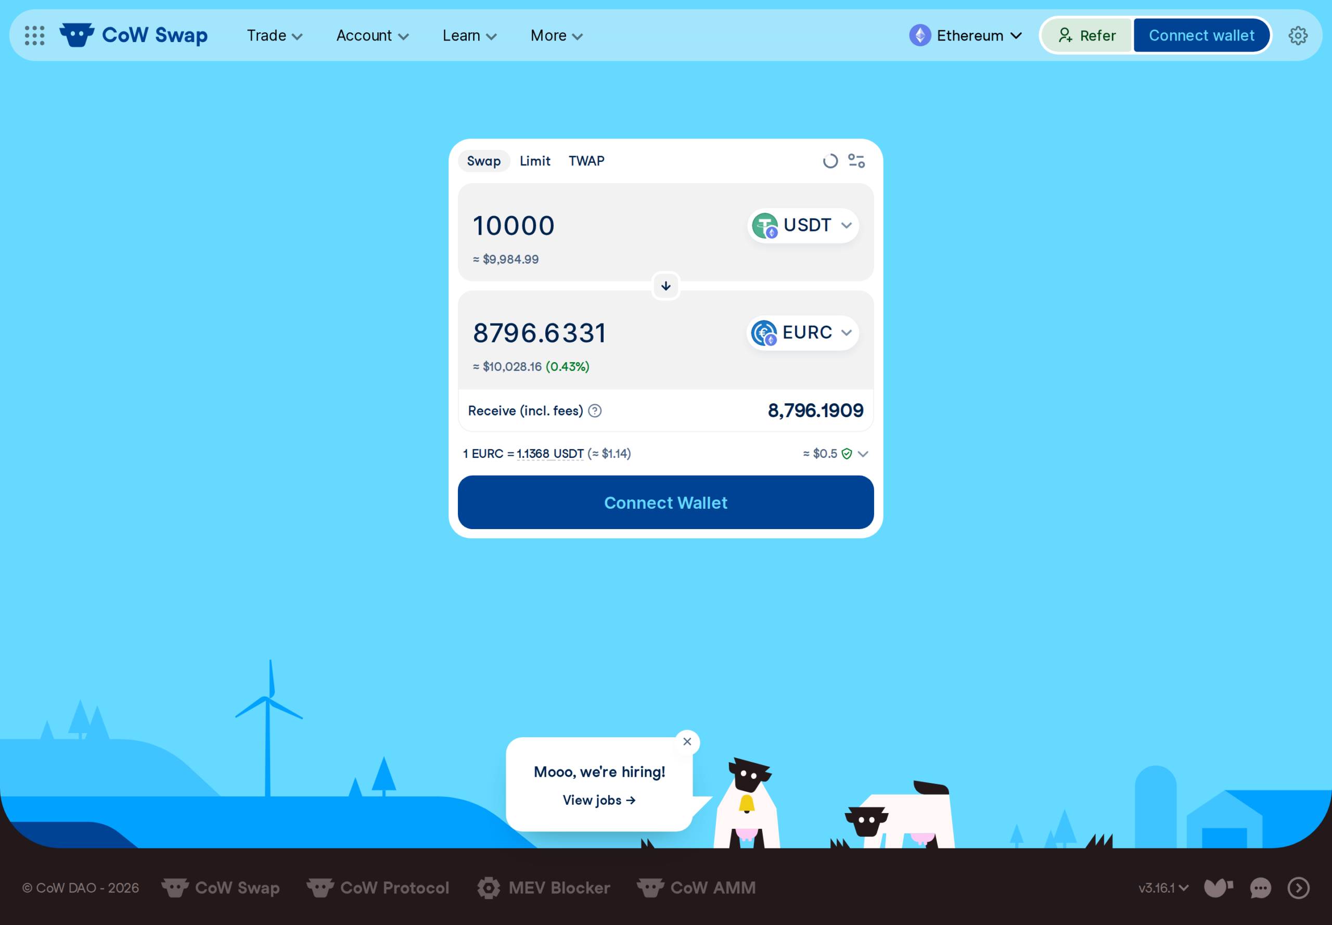Screen dimensions: 1332x925
Task: Close the hiring popup
Action: 687,741
